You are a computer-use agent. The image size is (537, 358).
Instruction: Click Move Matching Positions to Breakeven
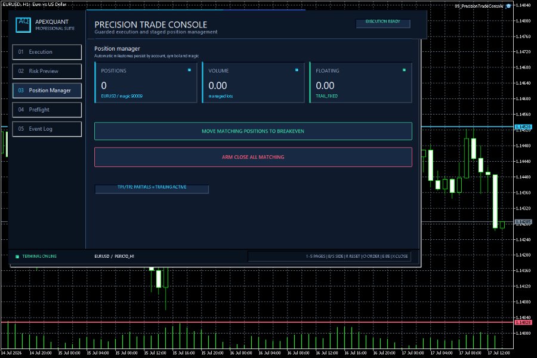pyautogui.click(x=253, y=131)
